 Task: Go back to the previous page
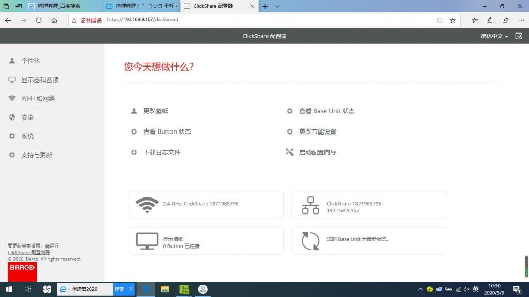(x=8, y=20)
